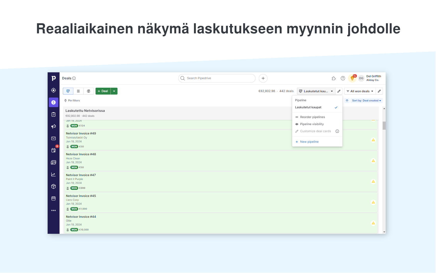Click the green + Deal button

point(103,91)
